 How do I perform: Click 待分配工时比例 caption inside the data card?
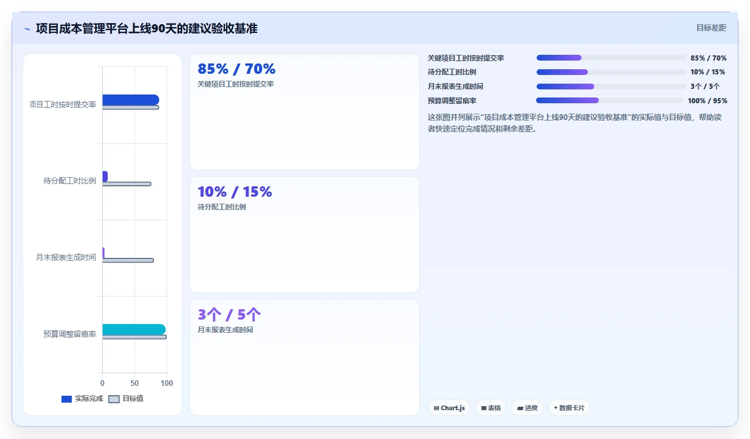coord(222,207)
